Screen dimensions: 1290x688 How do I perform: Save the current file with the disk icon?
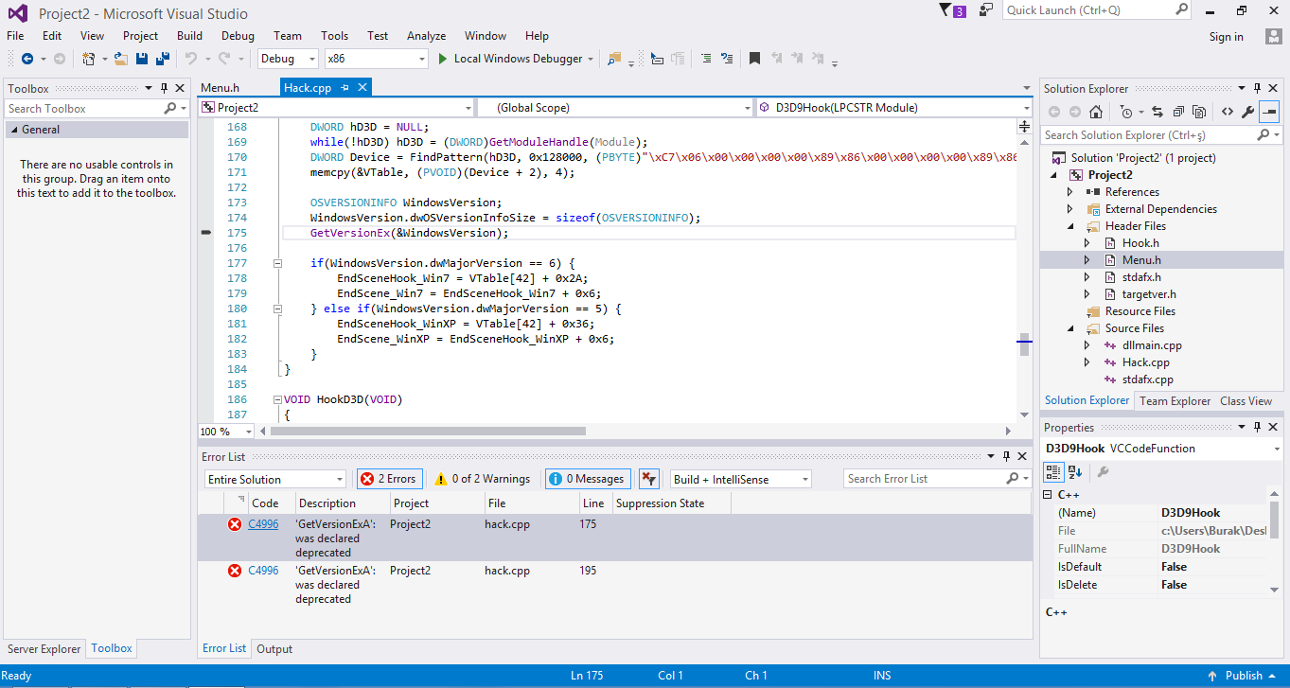coord(141,59)
